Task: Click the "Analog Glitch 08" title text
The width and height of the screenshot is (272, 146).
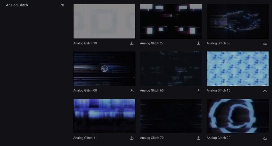Action: pyautogui.click(x=85, y=90)
